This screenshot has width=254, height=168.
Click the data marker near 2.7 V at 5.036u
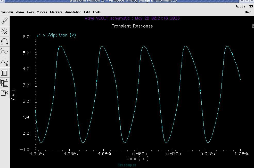(200, 90)
